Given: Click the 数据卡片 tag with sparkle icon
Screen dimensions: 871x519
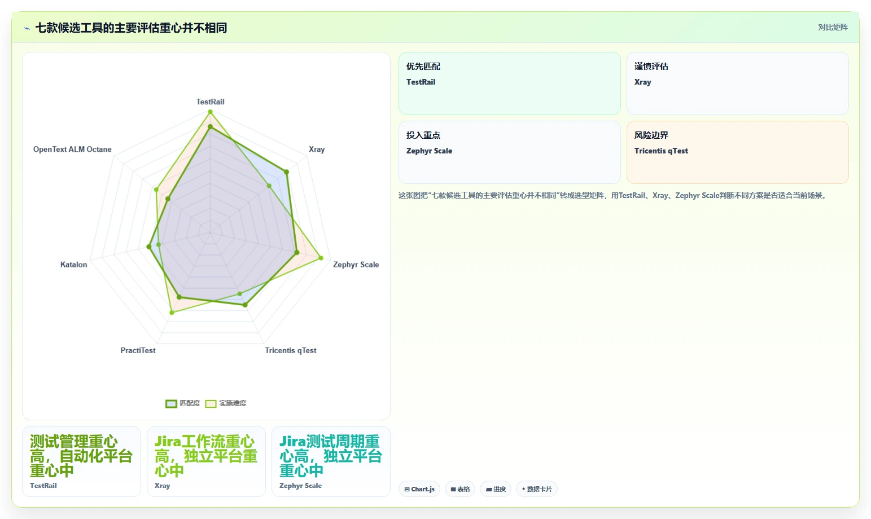Looking at the screenshot, I should 537,489.
